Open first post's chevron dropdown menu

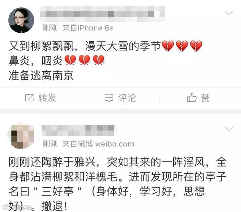pyautogui.click(x=229, y=13)
